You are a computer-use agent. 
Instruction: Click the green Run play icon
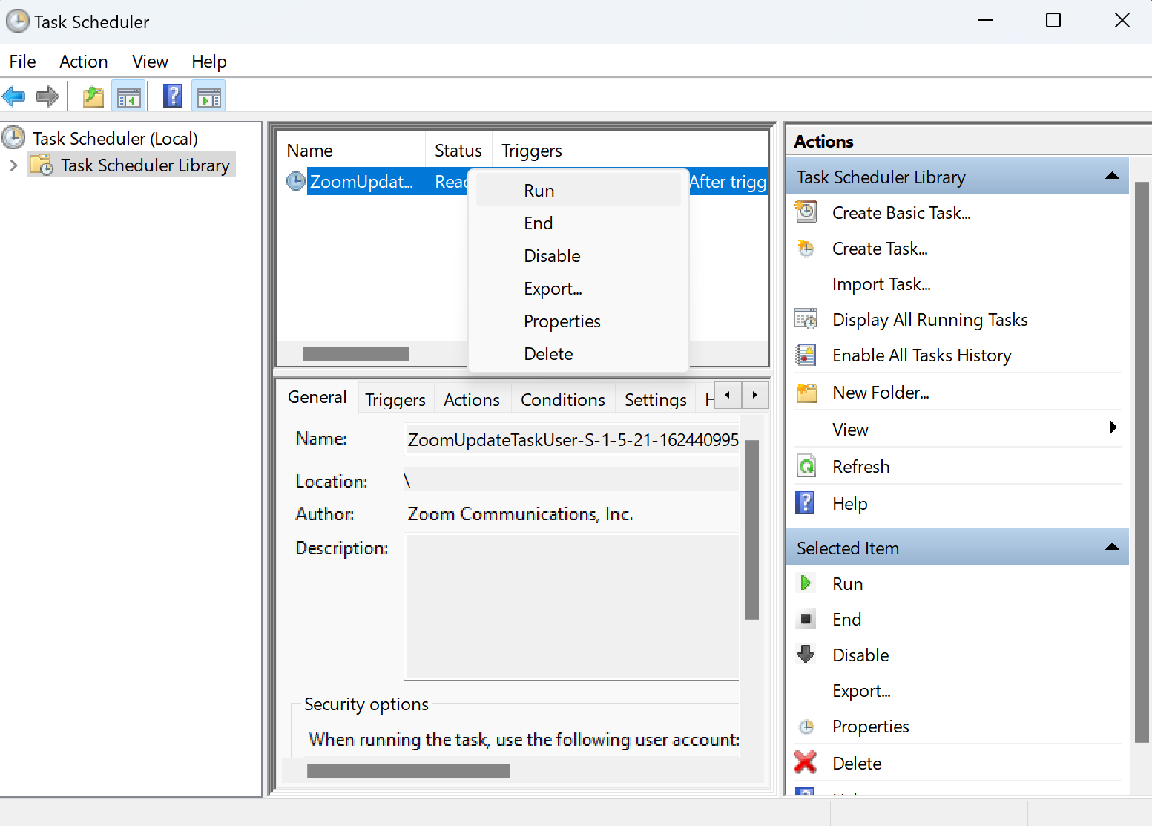coord(806,583)
